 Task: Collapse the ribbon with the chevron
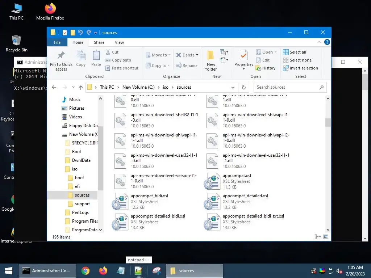319,42
